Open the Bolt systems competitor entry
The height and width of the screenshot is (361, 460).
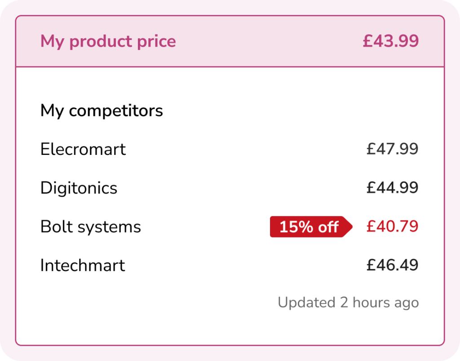90,227
